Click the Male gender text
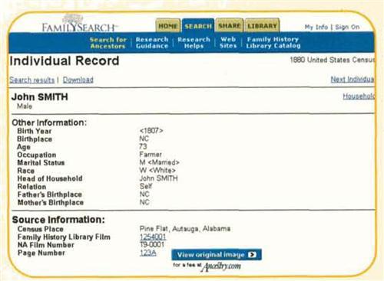The width and height of the screenshot is (384, 281). tap(25, 106)
